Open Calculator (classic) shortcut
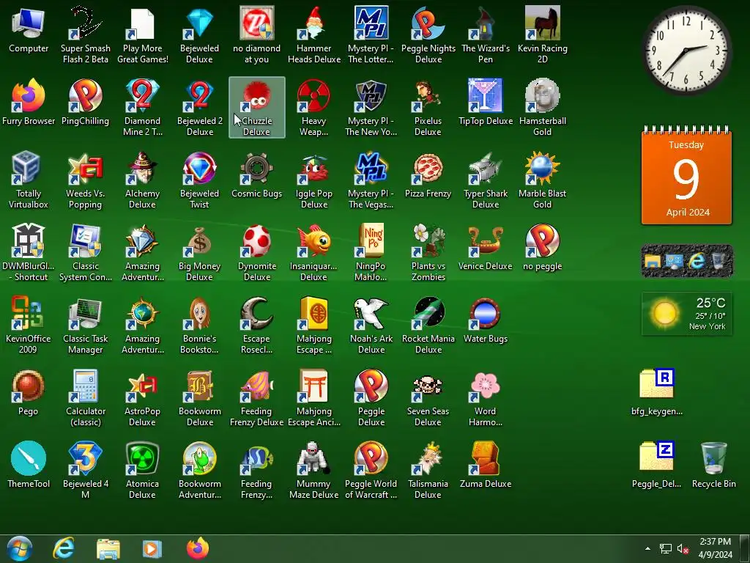Viewport: 750px width, 563px height. [x=85, y=398]
